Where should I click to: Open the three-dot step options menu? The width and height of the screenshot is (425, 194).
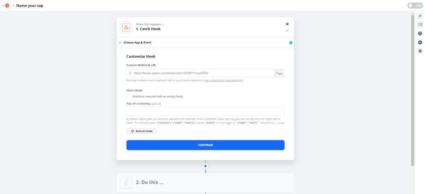pos(287,31)
